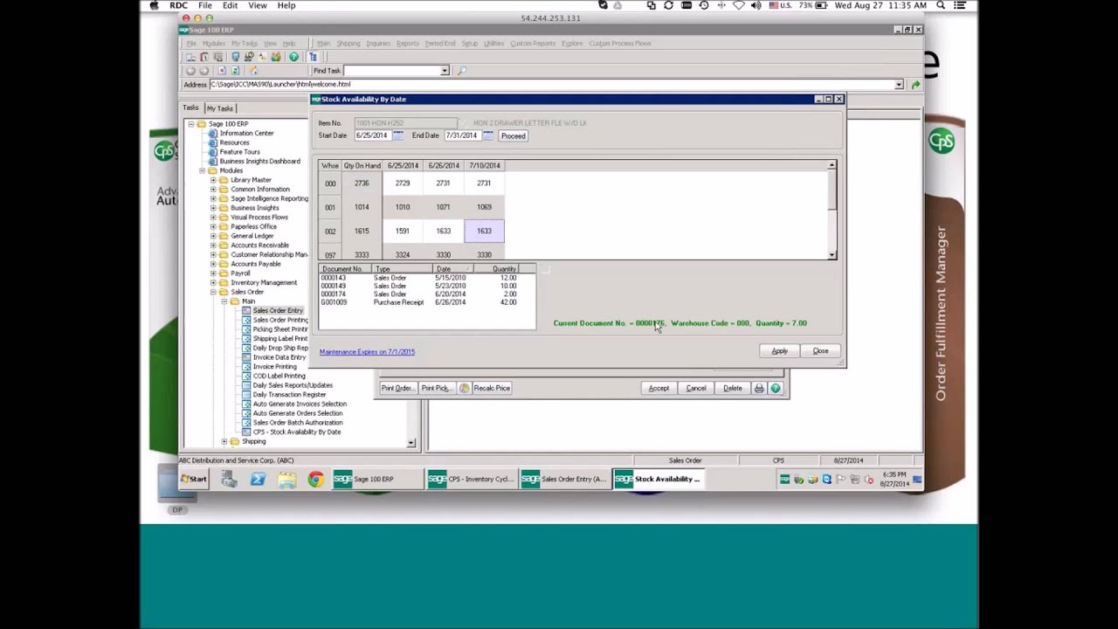Open Daily Transaction Register tree item

(x=289, y=395)
